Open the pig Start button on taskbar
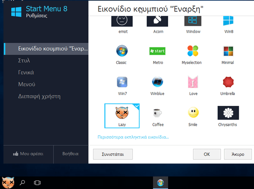Image resolution: width=254 pixels, height=189 pixels. point(8,183)
